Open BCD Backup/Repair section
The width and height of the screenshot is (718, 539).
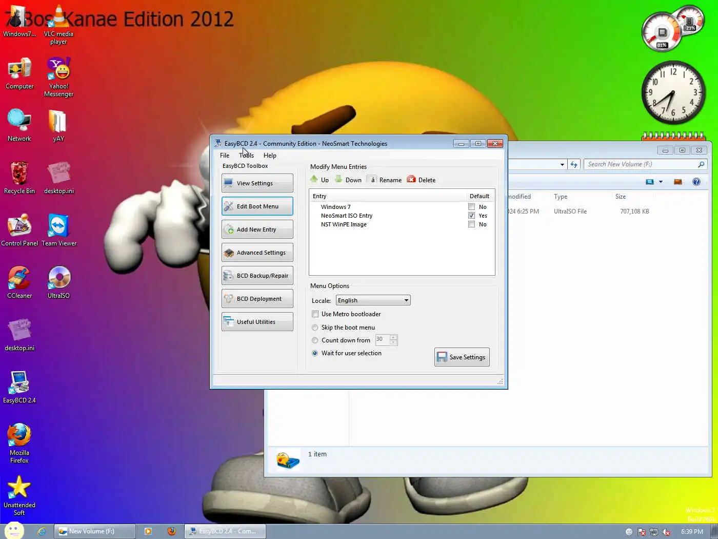coord(257,276)
